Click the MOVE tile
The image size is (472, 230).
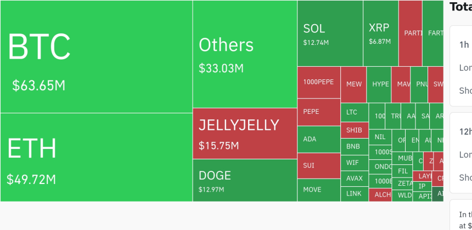(319, 190)
